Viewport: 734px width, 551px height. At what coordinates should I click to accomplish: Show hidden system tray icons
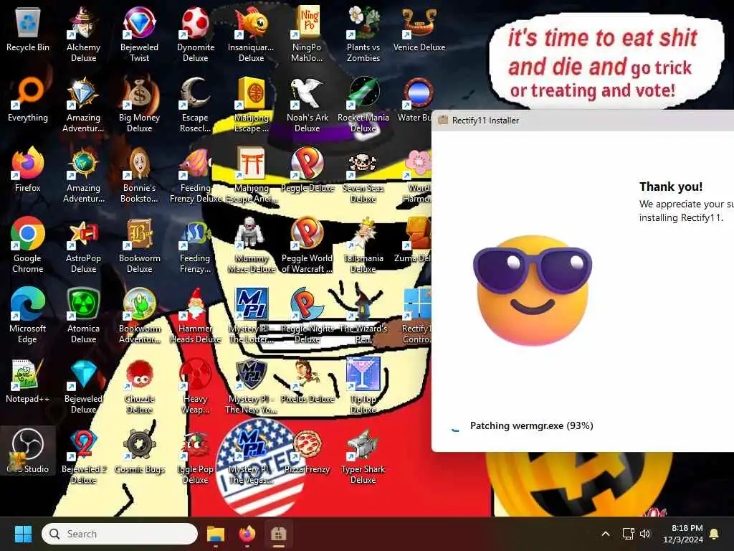pos(605,534)
